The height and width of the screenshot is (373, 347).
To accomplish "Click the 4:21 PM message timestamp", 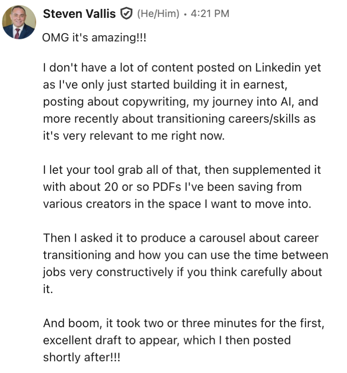I will [210, 14].
